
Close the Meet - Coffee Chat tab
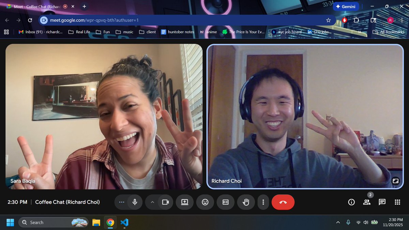click(73, 6)
